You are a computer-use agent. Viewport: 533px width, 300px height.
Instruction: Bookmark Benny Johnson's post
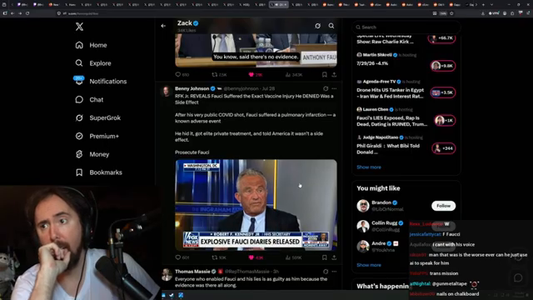pos(324,257)
